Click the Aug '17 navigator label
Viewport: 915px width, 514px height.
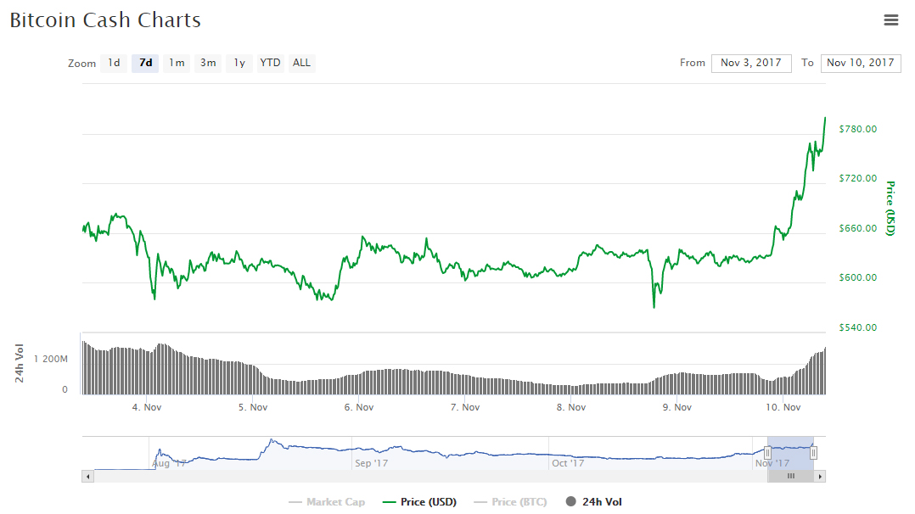pyautogui.click(x=169, y=463)
